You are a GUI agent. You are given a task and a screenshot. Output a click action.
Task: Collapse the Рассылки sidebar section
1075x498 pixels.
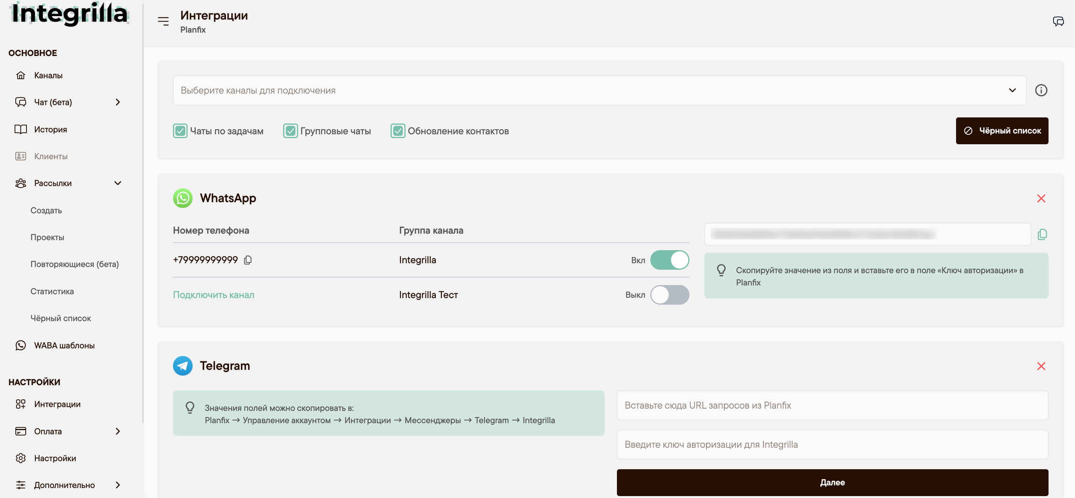pos(118,183)
